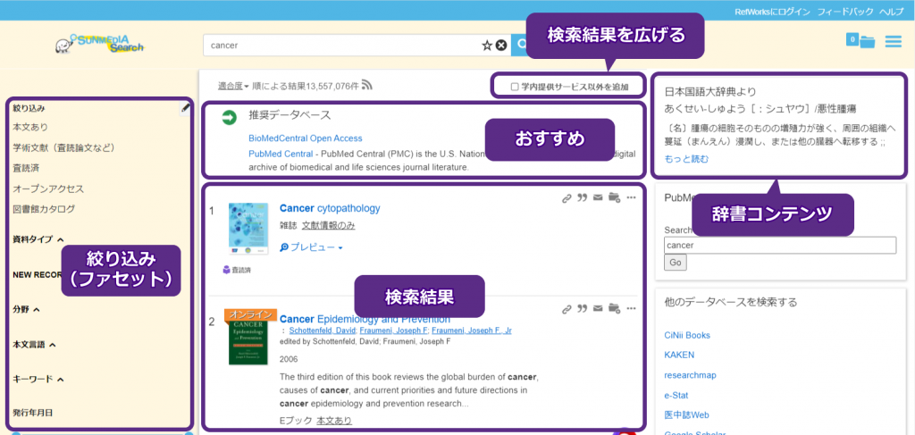
Task: Collapse the キーワード facet
Action: pos(38,380)
